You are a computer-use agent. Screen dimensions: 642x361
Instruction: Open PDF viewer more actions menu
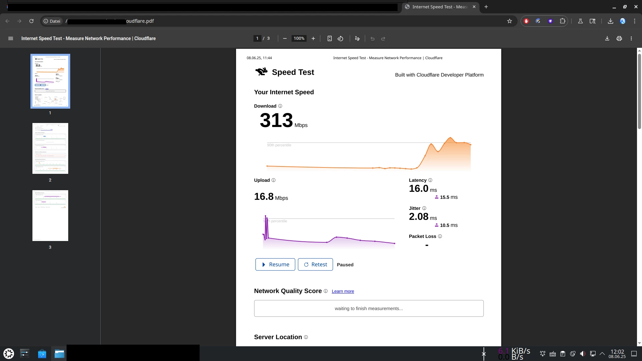coord(631,38)
